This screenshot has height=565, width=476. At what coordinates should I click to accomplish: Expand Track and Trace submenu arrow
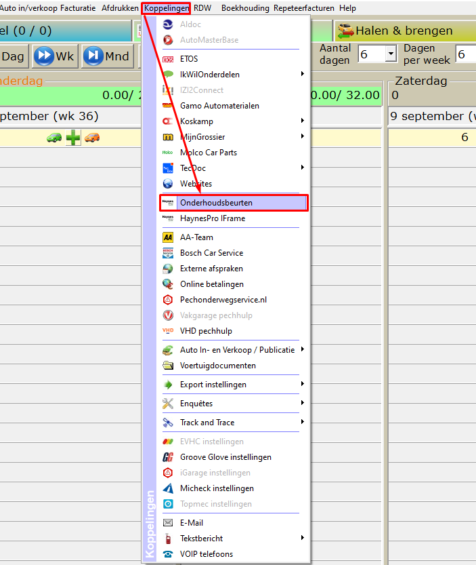pyautogui.click(x=302, y=422)
